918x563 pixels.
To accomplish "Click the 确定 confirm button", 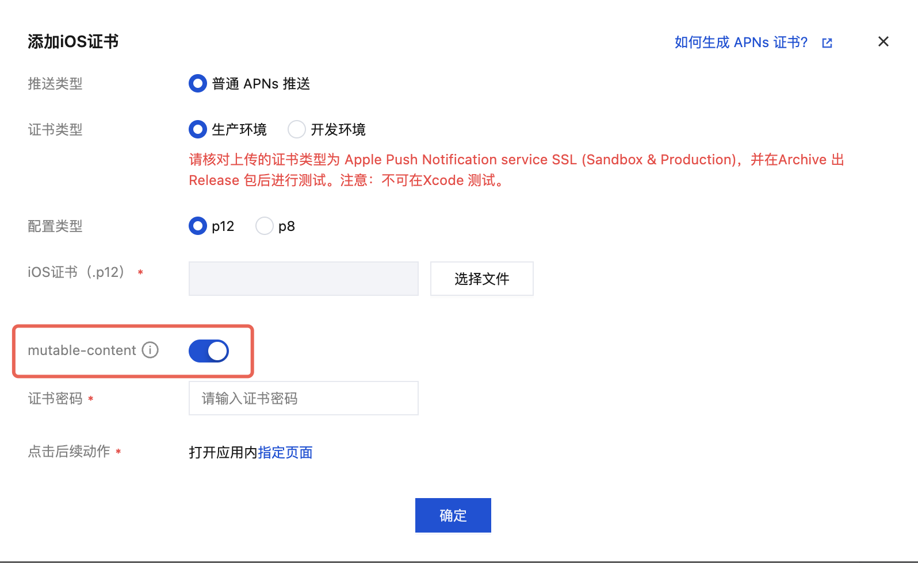I will coord(453,515).
